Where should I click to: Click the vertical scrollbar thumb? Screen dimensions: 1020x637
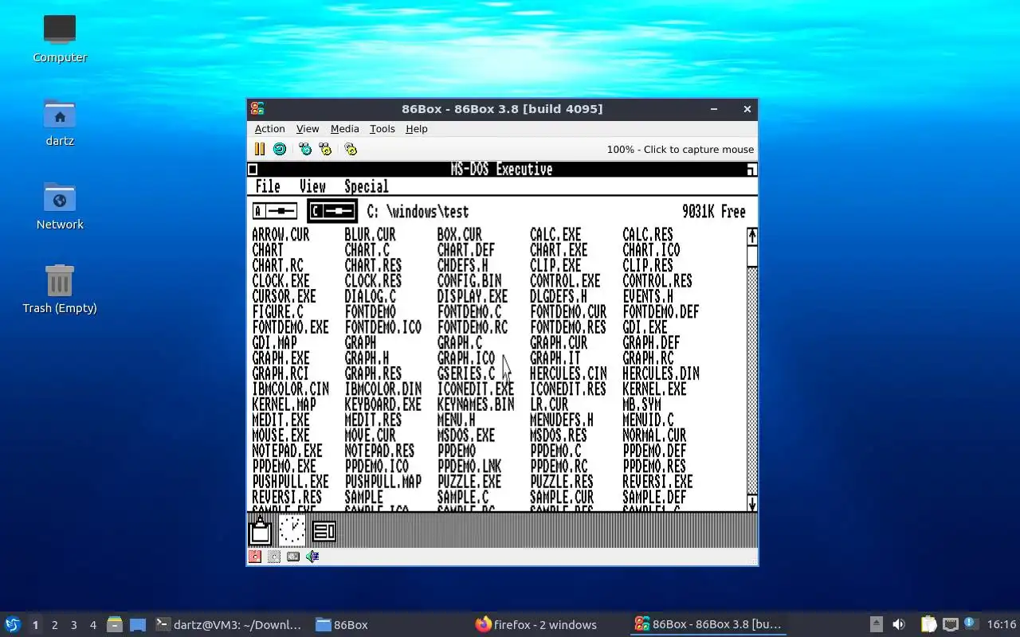[751, 256]
